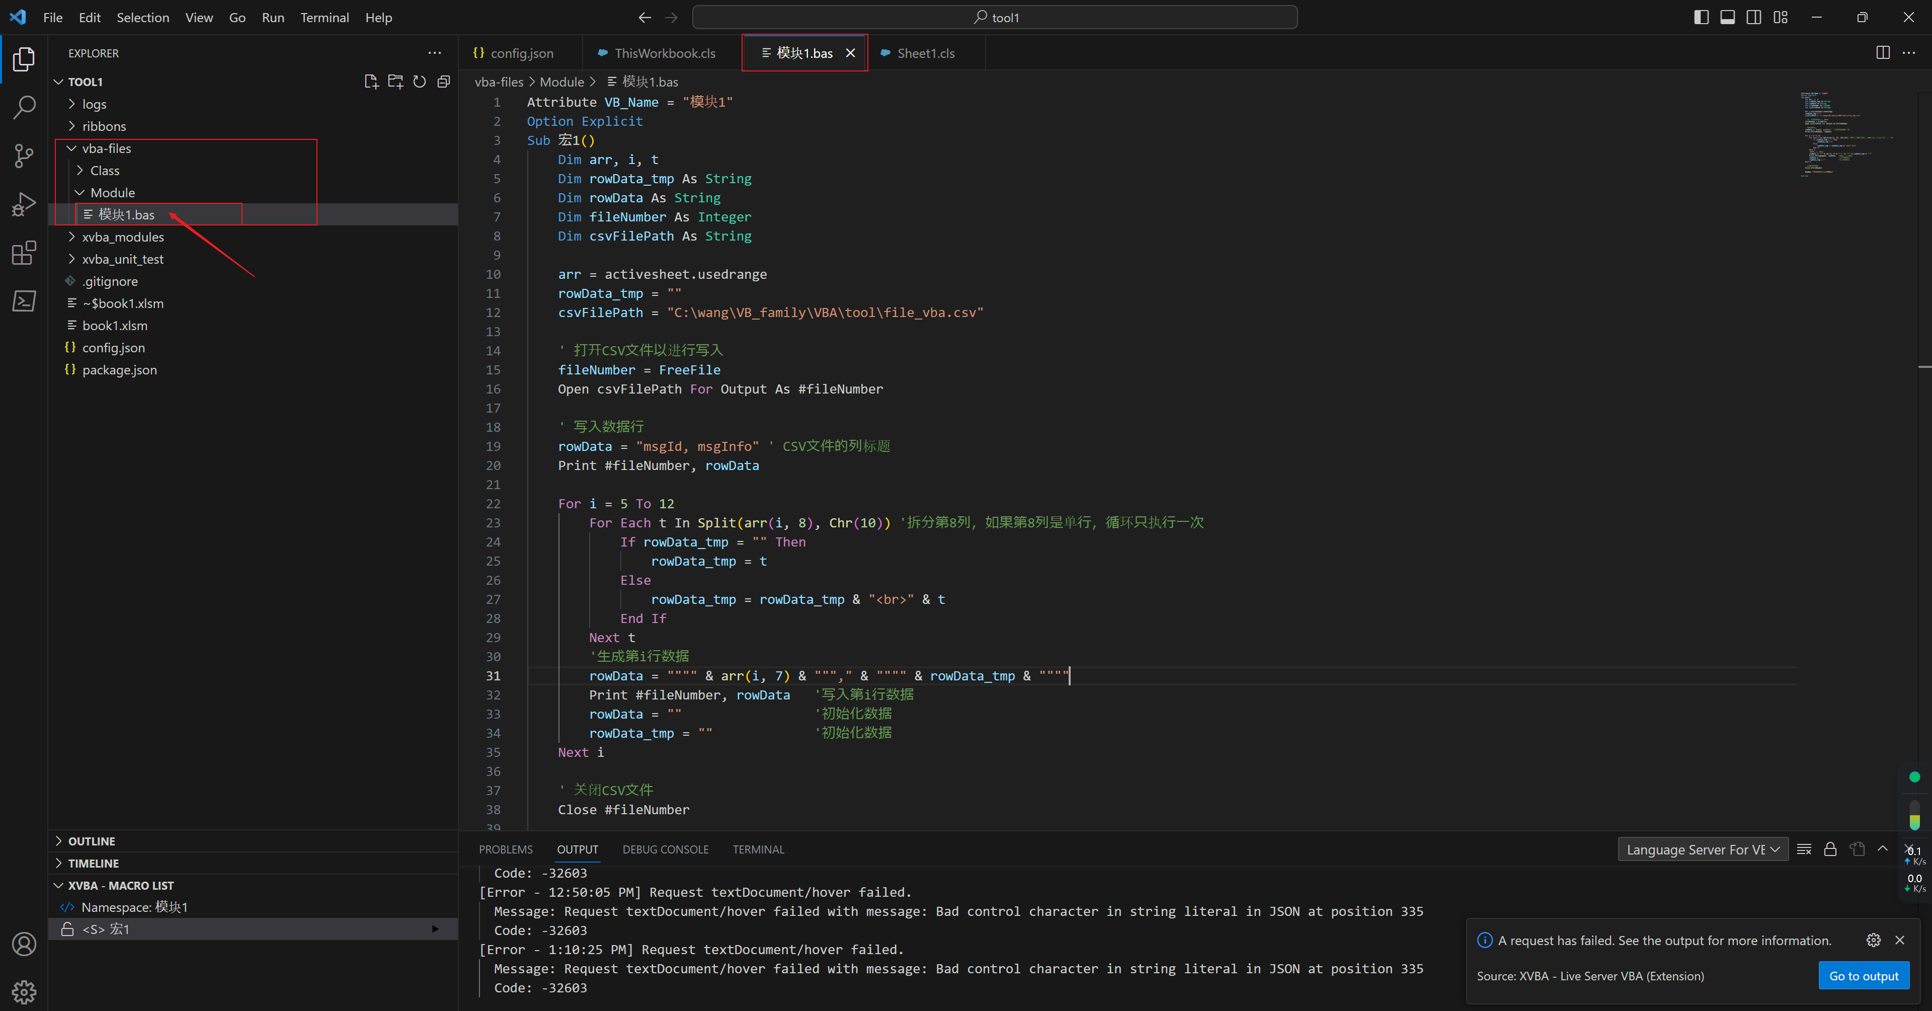
Task: Open the Manage gear in activity bar
Action: (24, 991)
